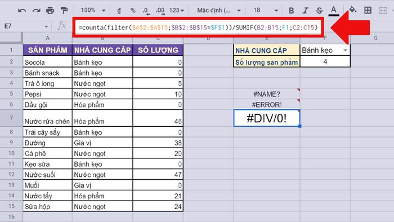This screenshot has width=394, height=222.
Task: Toggle italic formatting
Action: click(x=305, y=10)
